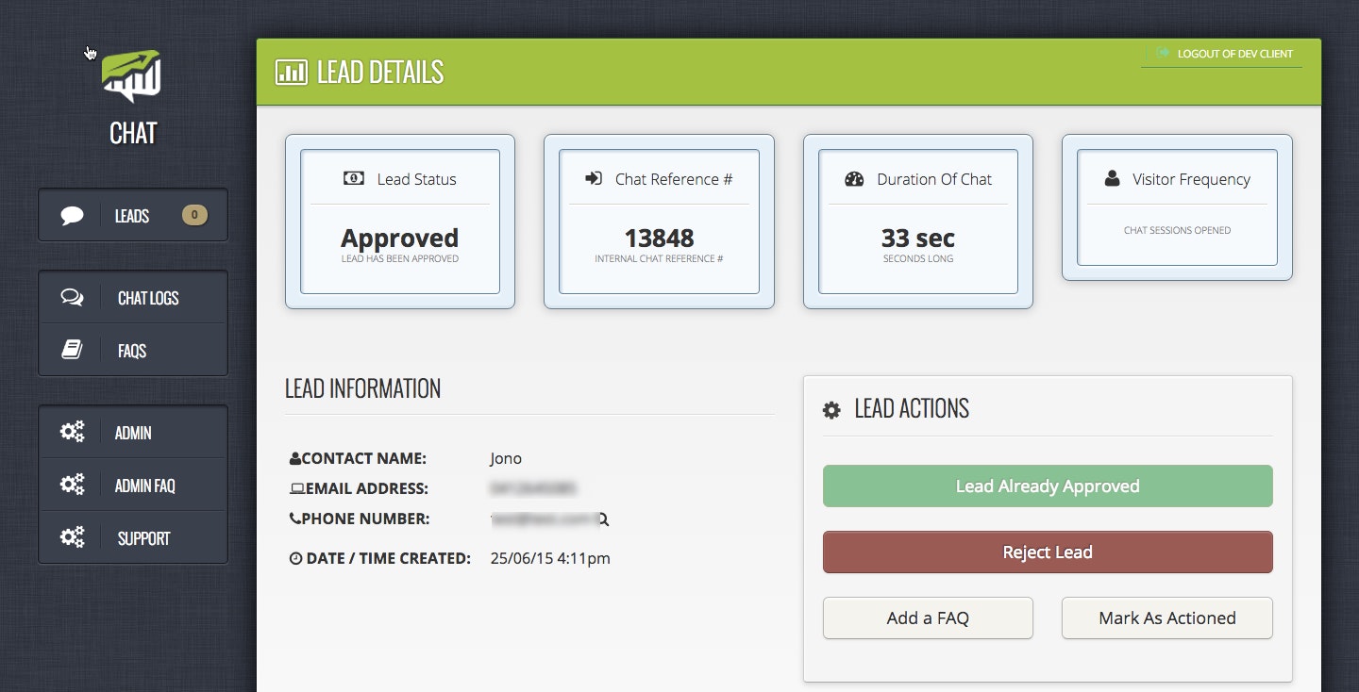The image size is (1359, 692).
Task: Click the Lead Actions heading
Action: coord(912,409)
